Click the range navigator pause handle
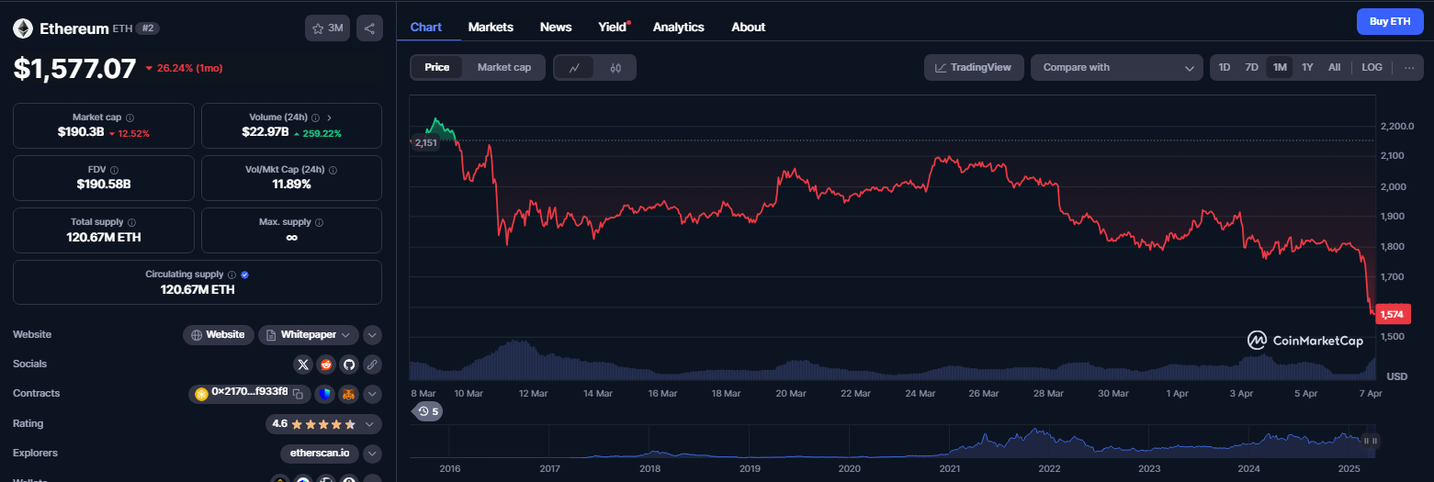The width and height of the screenshot is (1434, 482). (x=1370, y=441)
